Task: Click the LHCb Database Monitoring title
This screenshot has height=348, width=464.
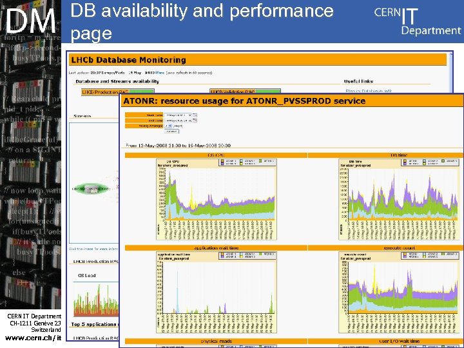Action: coord(128,60)
